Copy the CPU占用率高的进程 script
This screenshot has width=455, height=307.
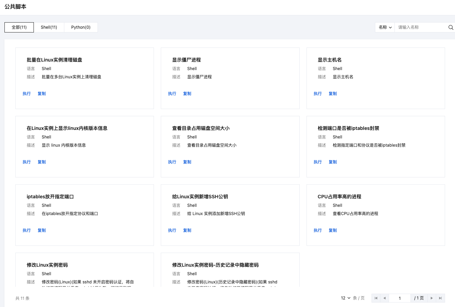tap(333, 230)
